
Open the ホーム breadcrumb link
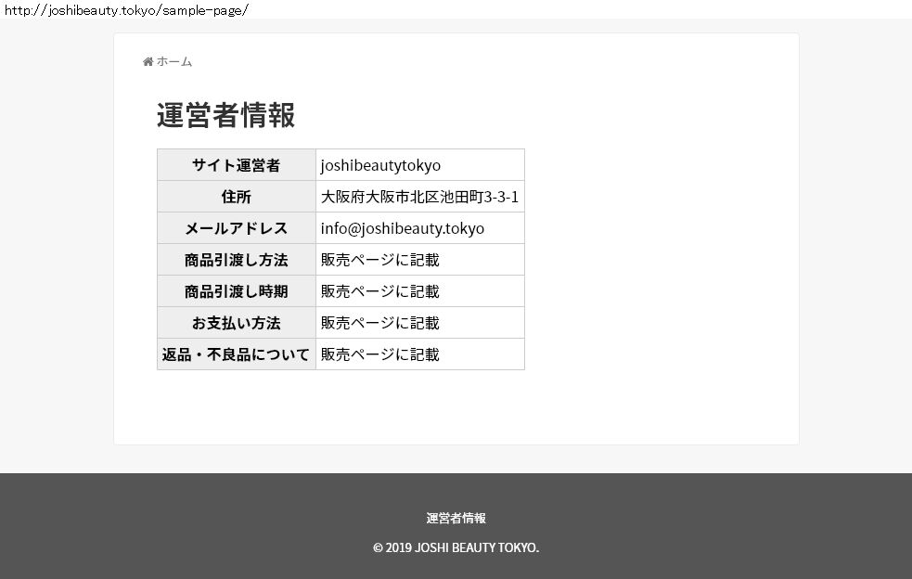pyautogui.click(x=174, y=62)
